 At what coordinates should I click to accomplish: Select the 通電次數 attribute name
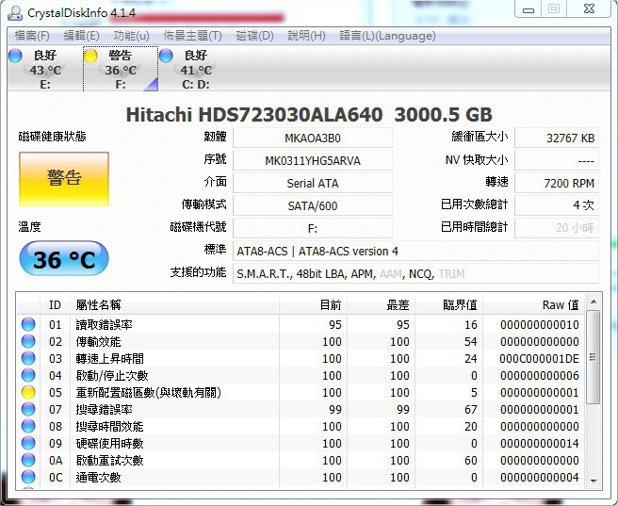click(99, 477)
